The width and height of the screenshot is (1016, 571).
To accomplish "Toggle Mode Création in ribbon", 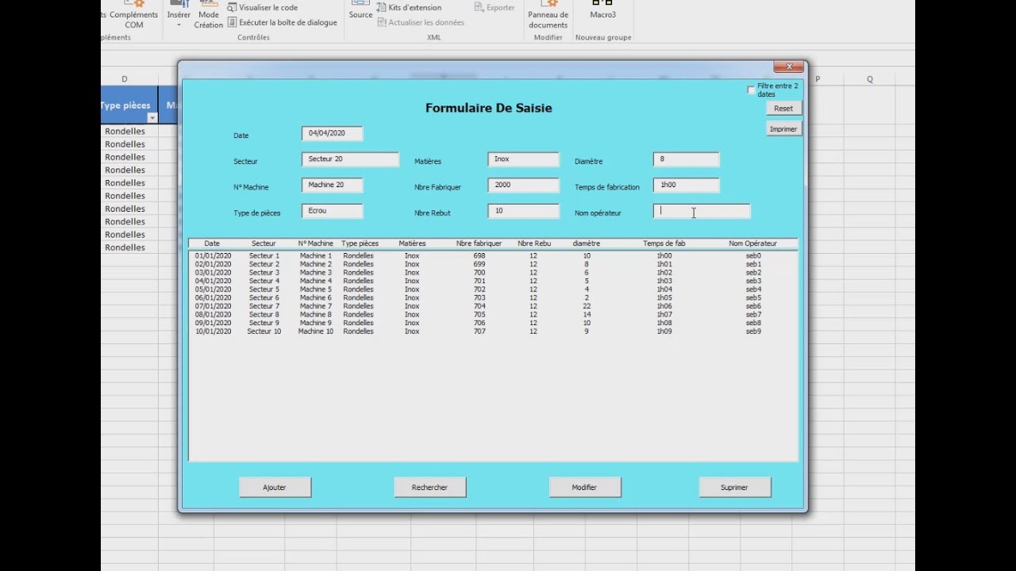I will pyautogui.click(x=209, y=15).
